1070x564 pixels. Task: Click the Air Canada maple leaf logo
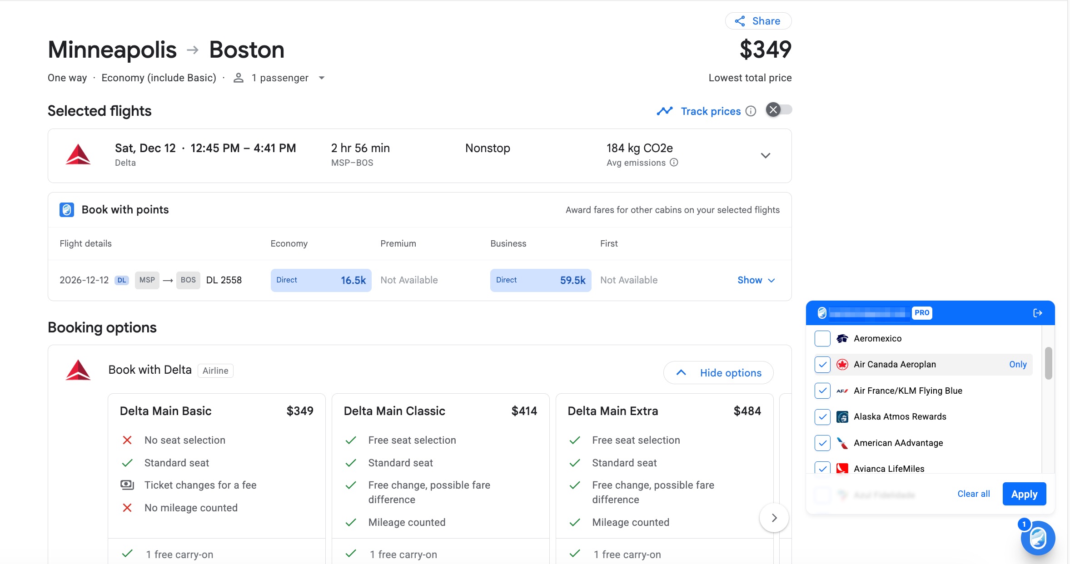click(842, 364)
